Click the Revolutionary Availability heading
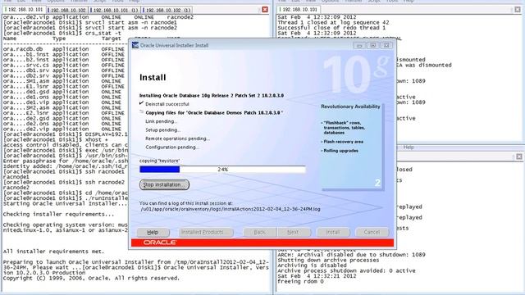The height and width of the screenshot is (295, 525). click(350, 107)
